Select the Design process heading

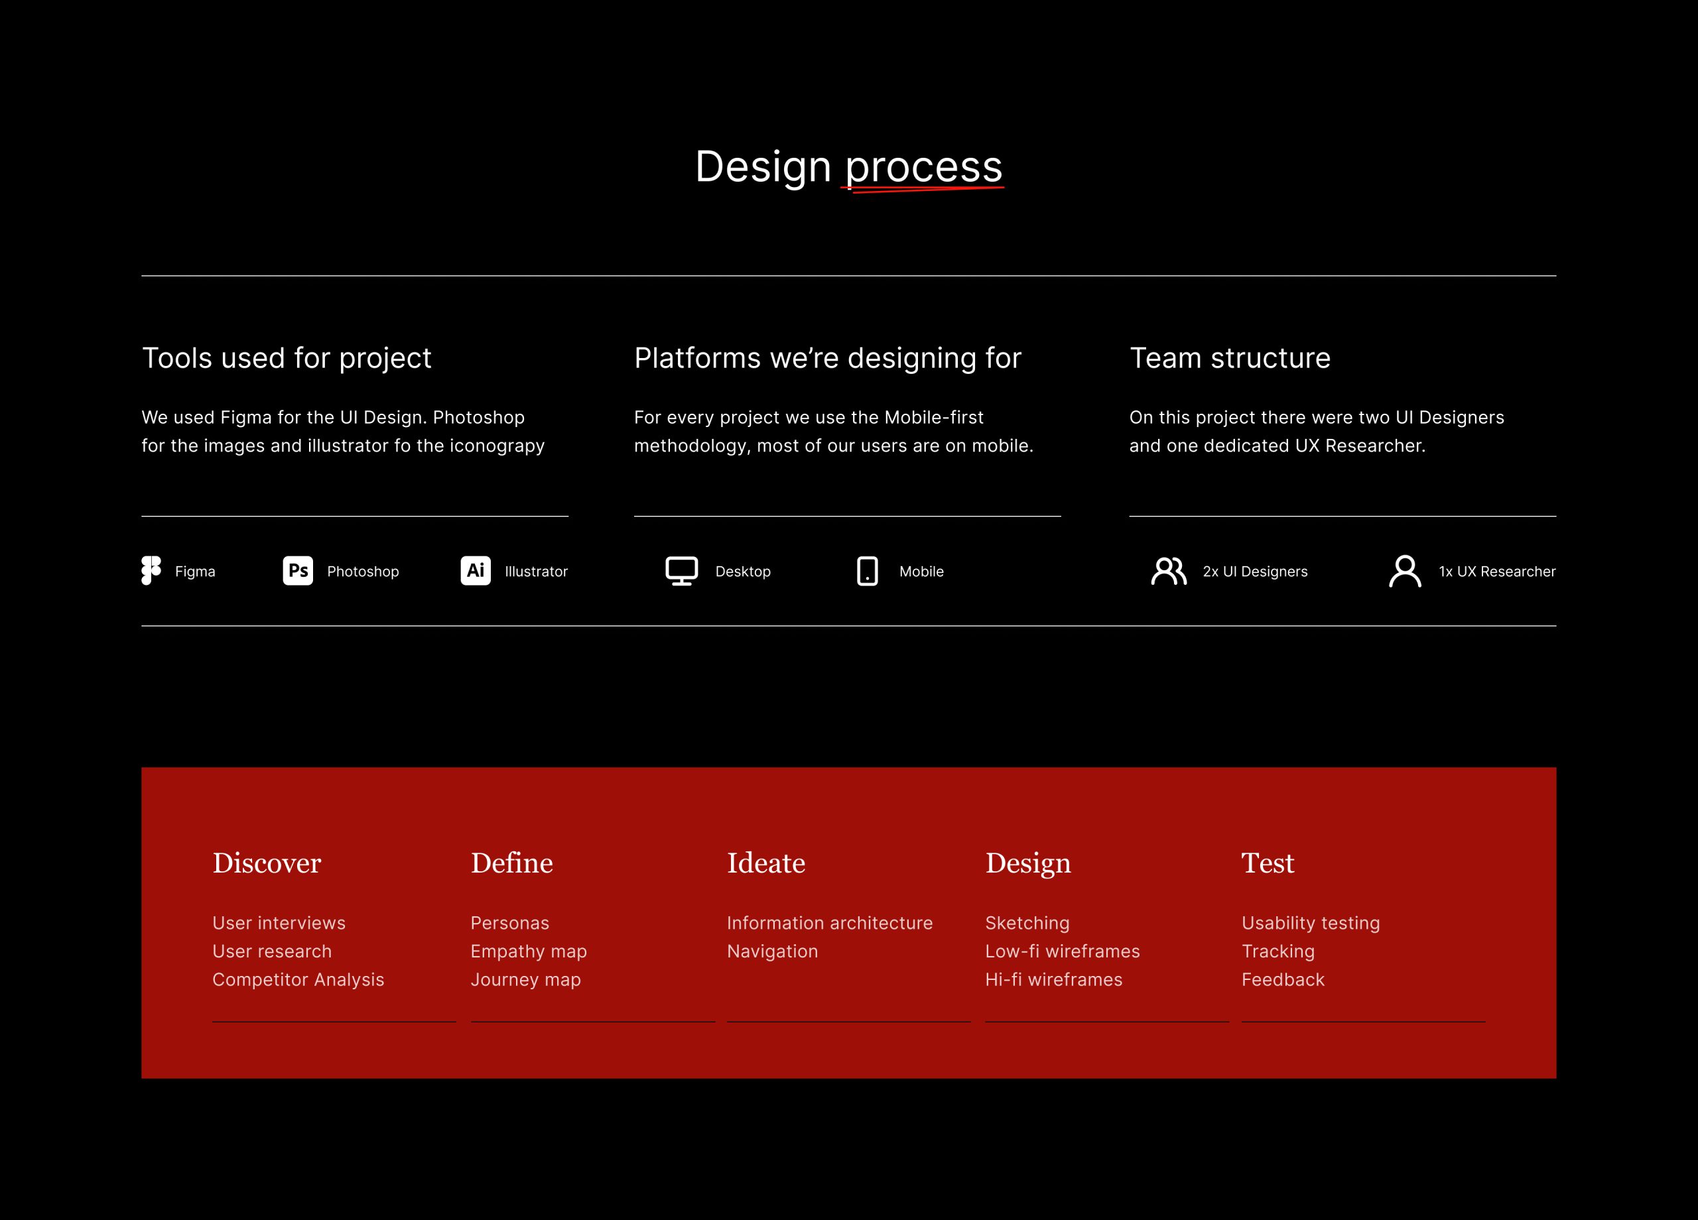click(848, 166)
